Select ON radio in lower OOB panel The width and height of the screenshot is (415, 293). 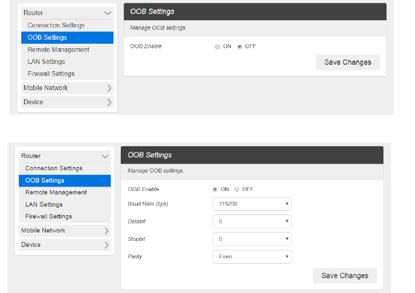coord(215,189)
